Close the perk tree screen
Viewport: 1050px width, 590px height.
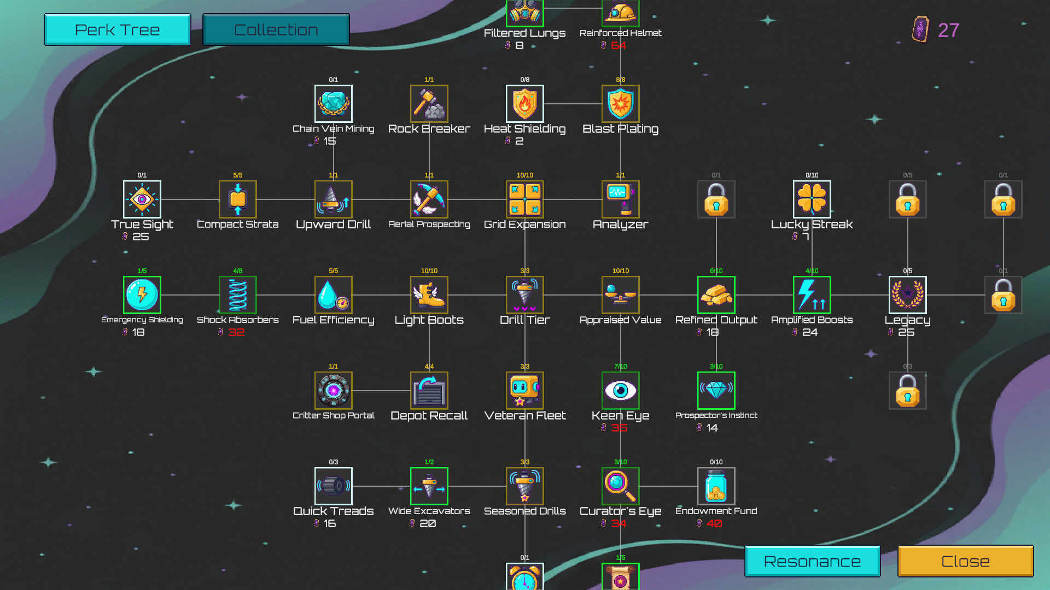(x=965, y=561)
